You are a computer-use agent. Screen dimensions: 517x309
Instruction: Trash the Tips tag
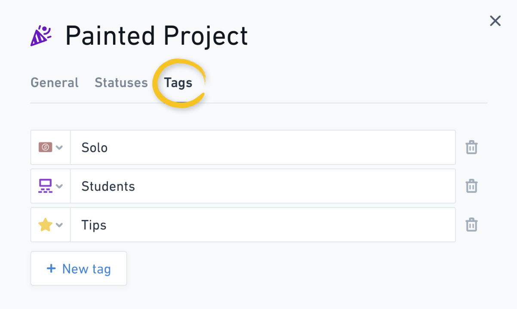click(471, 225)
